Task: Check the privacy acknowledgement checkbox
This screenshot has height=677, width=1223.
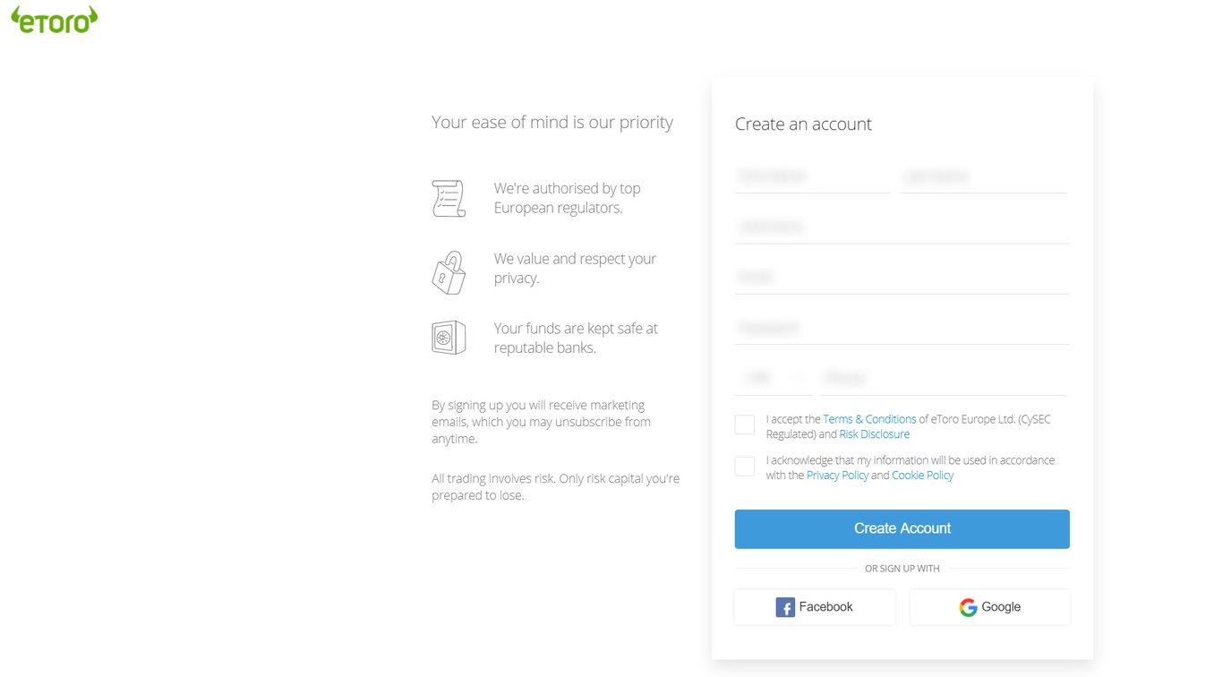Action: coord(744,467)
